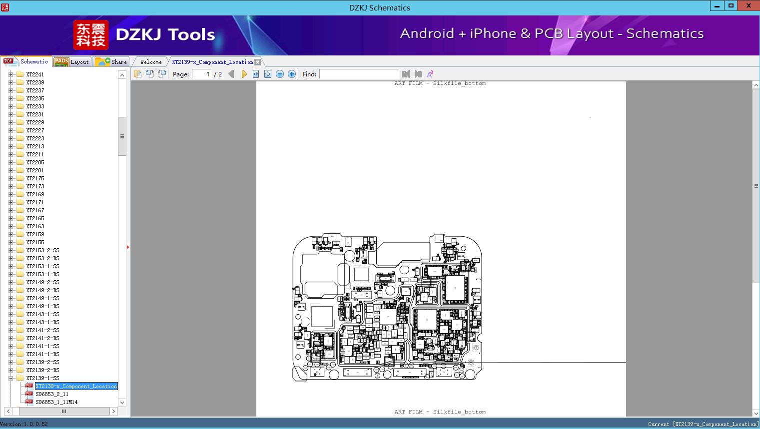Image resolution: width=760 pixels, height=429 pixels.
Task: Zoom out with the minus icon
Action: click(x=280, y=74)
